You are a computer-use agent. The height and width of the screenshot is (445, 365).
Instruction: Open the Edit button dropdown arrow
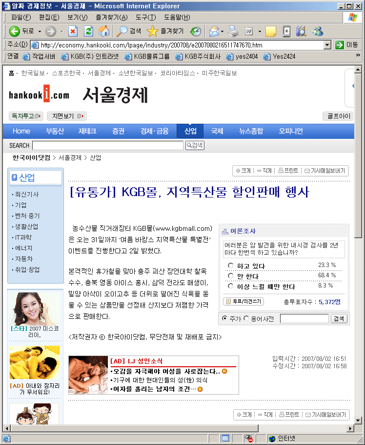[260, 31]
